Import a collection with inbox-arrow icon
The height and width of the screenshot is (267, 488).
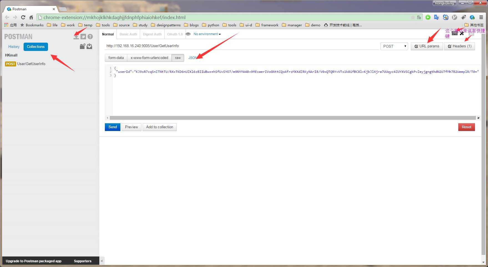pos(89,46)
